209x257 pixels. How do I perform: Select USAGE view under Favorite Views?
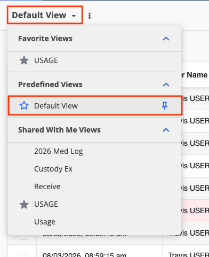click(46, 60)
